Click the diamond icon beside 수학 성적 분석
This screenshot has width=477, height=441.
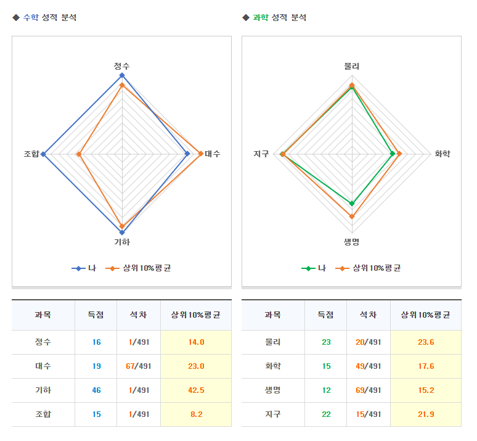(16, 18)
